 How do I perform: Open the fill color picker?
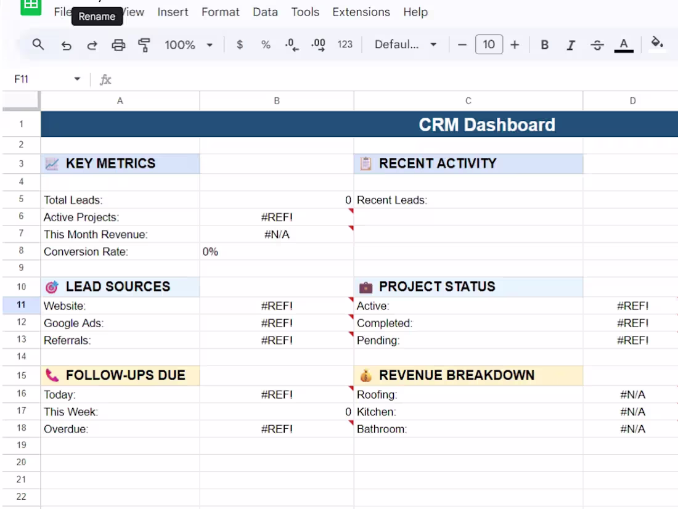(x=657, y=44)
